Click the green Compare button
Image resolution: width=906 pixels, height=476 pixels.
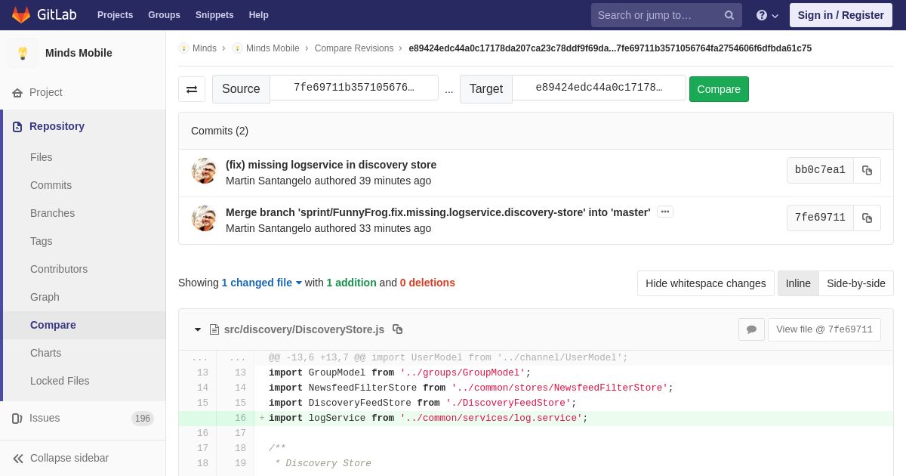coord(719,89)
